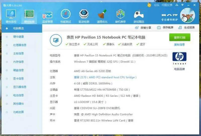Click the 惠普 2170 motherboard link
This screenshot has height=136, width=201.
pyautogui.click(x=105, y=77)
